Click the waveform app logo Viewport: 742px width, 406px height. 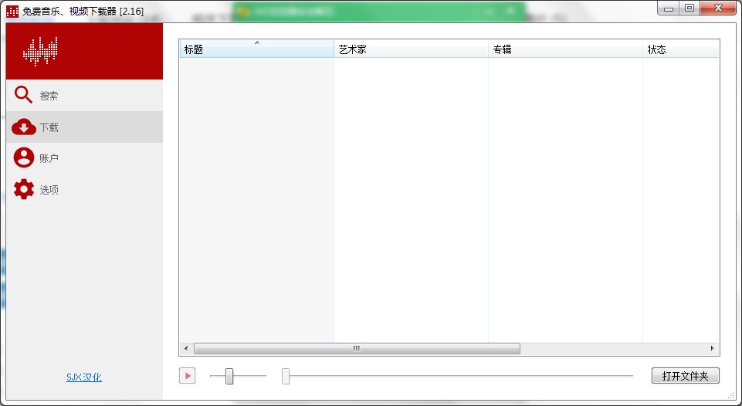[40, 51]
